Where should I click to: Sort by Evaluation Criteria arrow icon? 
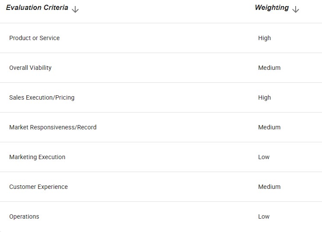75,9
